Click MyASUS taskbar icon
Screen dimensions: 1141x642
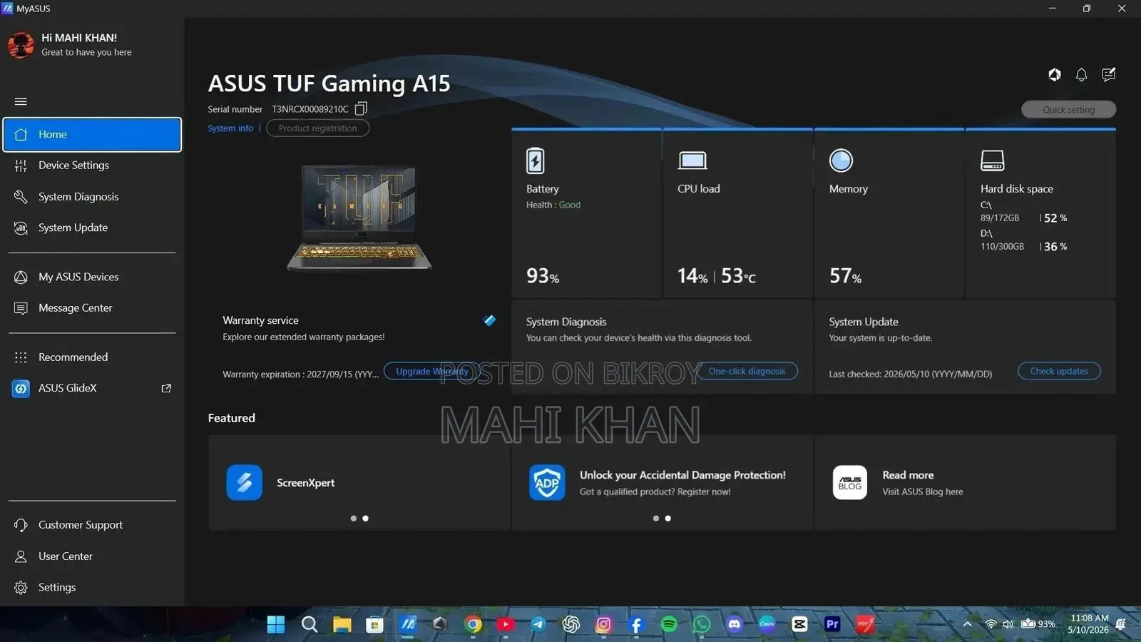(407, 624)
